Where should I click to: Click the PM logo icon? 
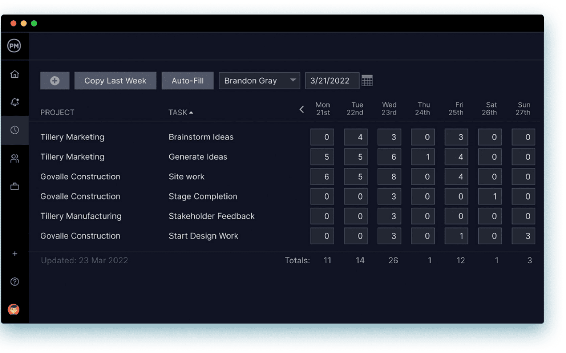15,46
